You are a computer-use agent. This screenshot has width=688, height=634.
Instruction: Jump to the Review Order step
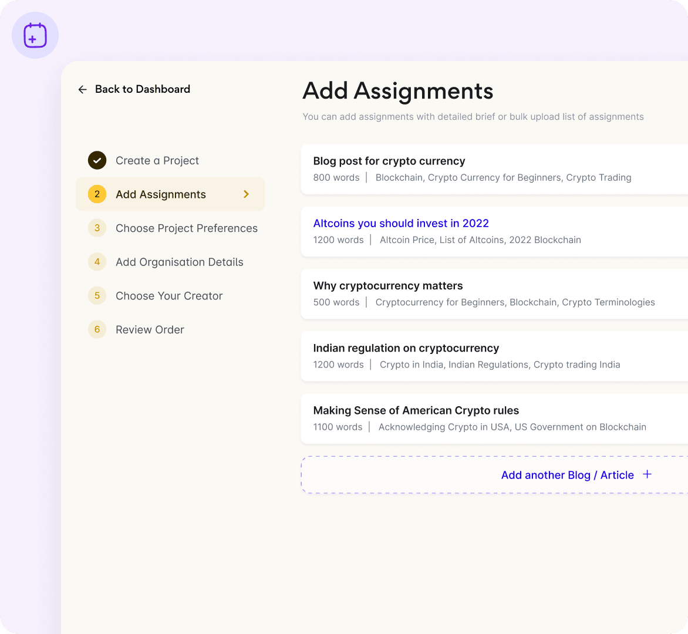coord(150,330)
